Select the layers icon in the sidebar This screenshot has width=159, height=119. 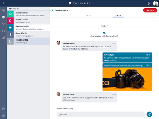coord(3,17)
